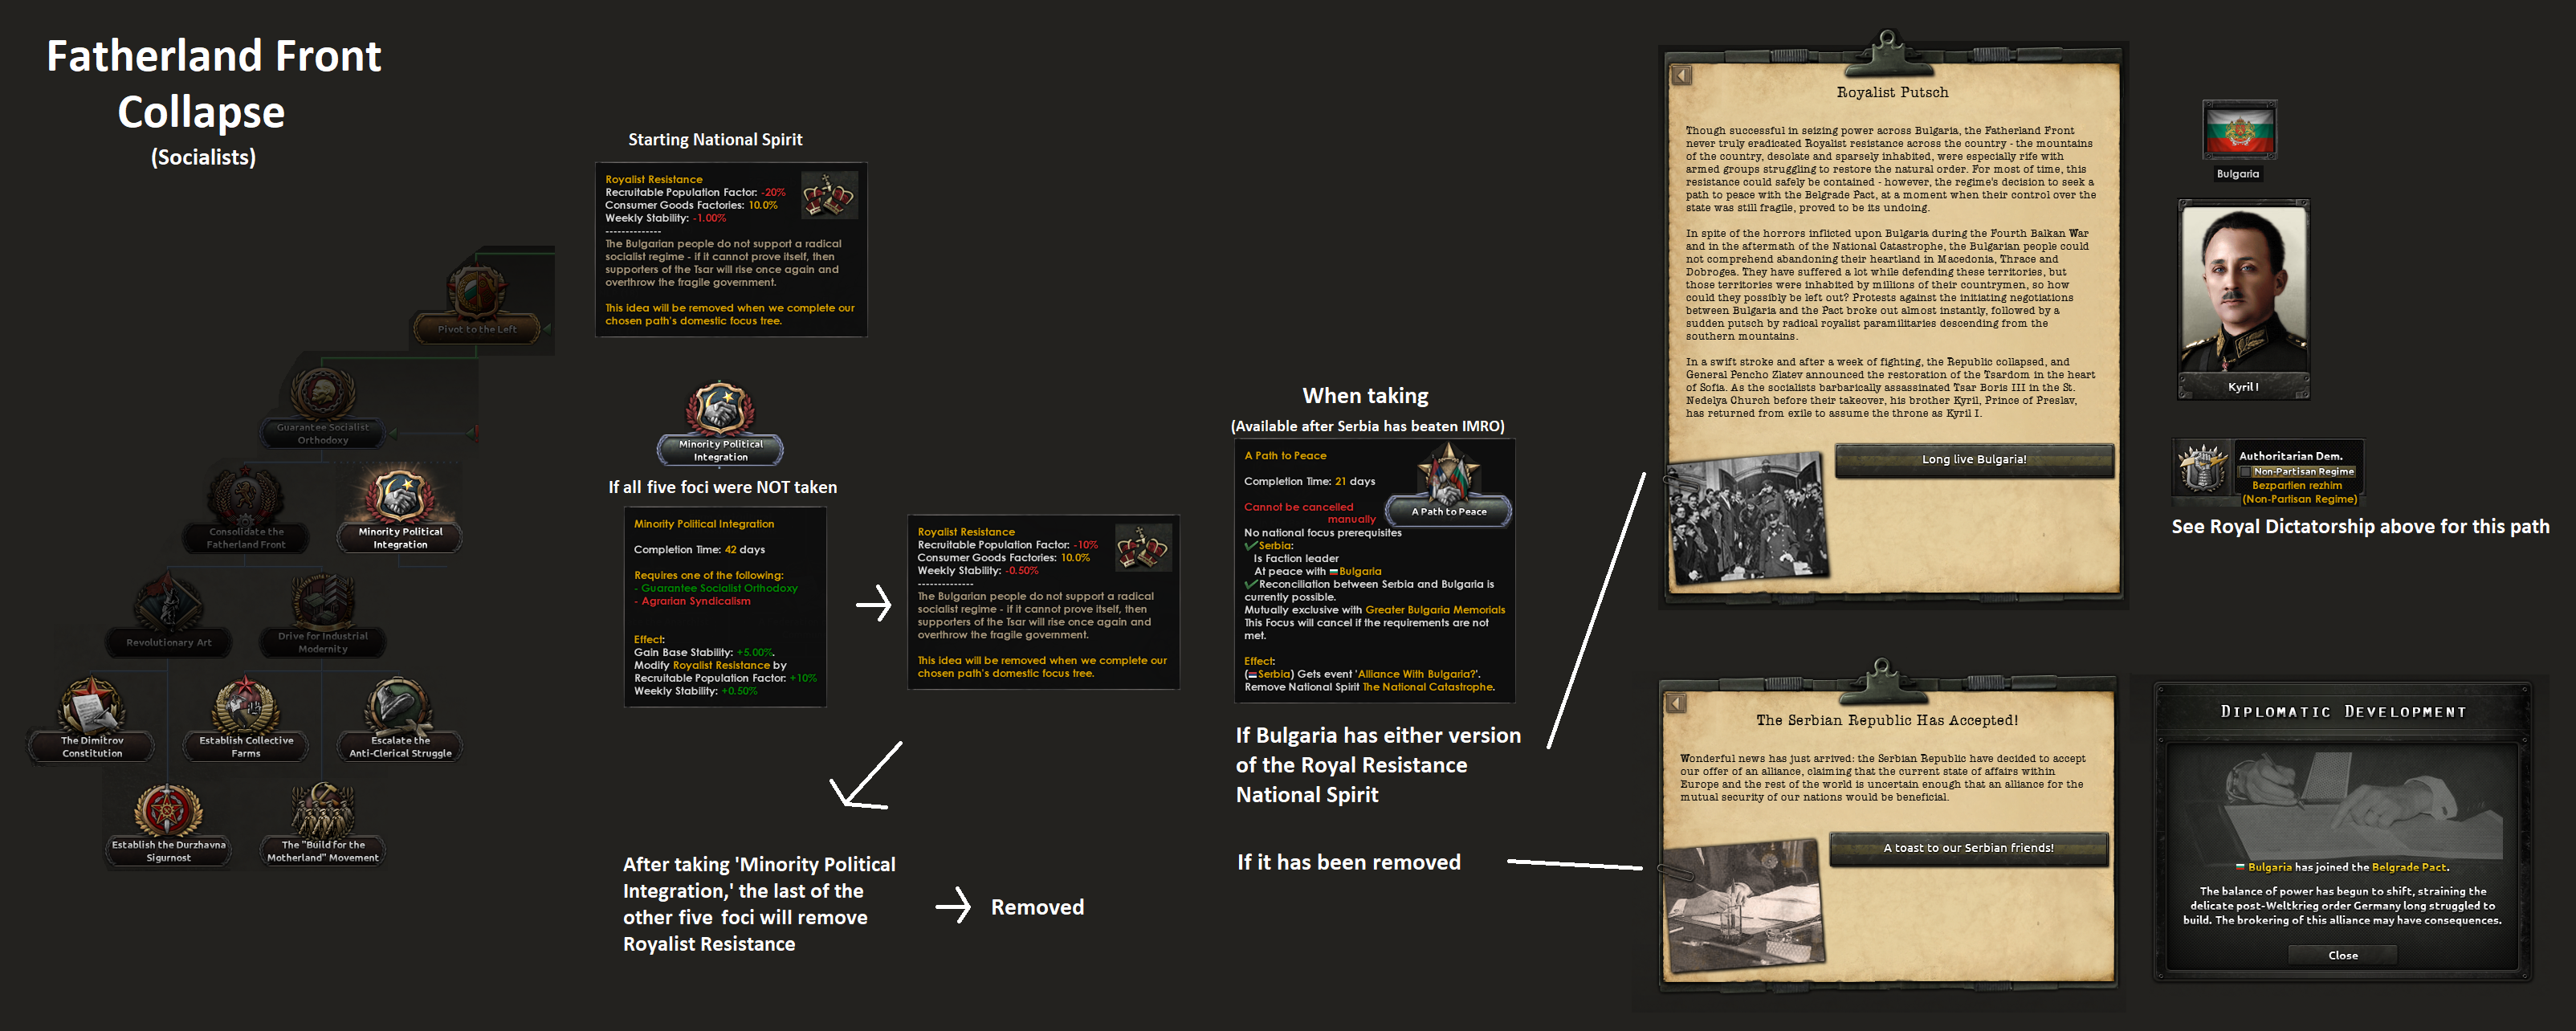This screenshot has height=1031, width=2576.
Task: Click back arrow on Serbian Republic event
Action: tap(1676, 704)
